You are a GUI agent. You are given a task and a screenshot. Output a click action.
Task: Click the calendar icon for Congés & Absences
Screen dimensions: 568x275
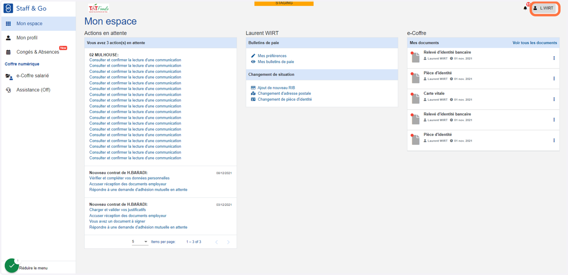pyautogui.click(x=8, y=52)
